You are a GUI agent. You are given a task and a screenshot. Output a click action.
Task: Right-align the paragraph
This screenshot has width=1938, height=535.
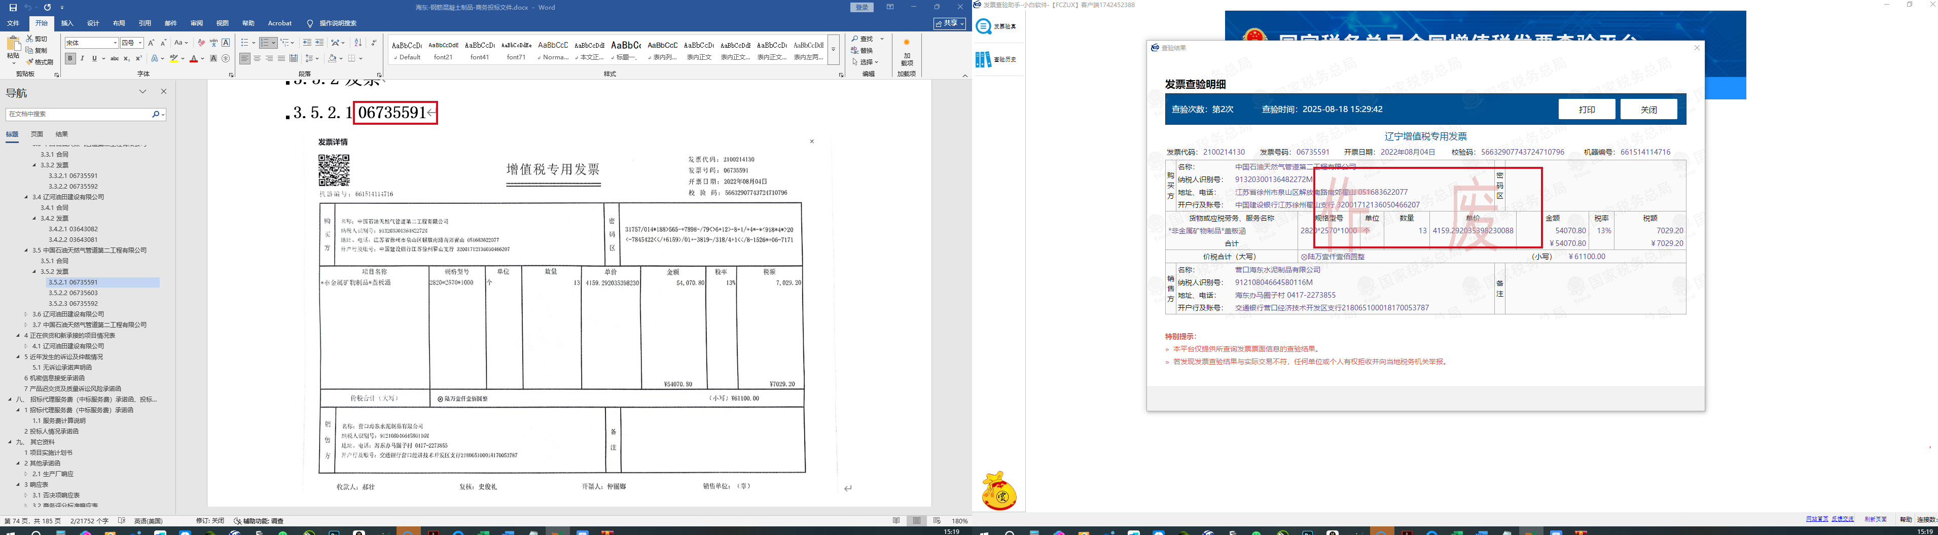pos(269,59)
